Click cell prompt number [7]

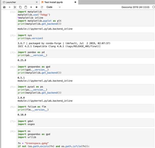click(x=13, y=121)
